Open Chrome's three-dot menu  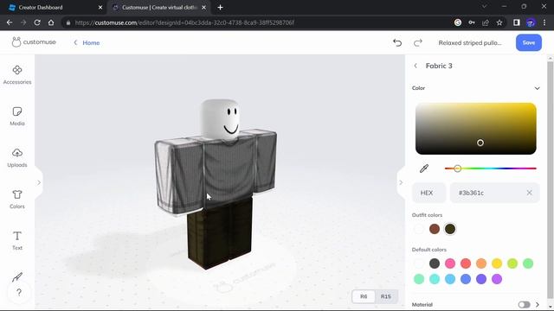coord(544,22)
